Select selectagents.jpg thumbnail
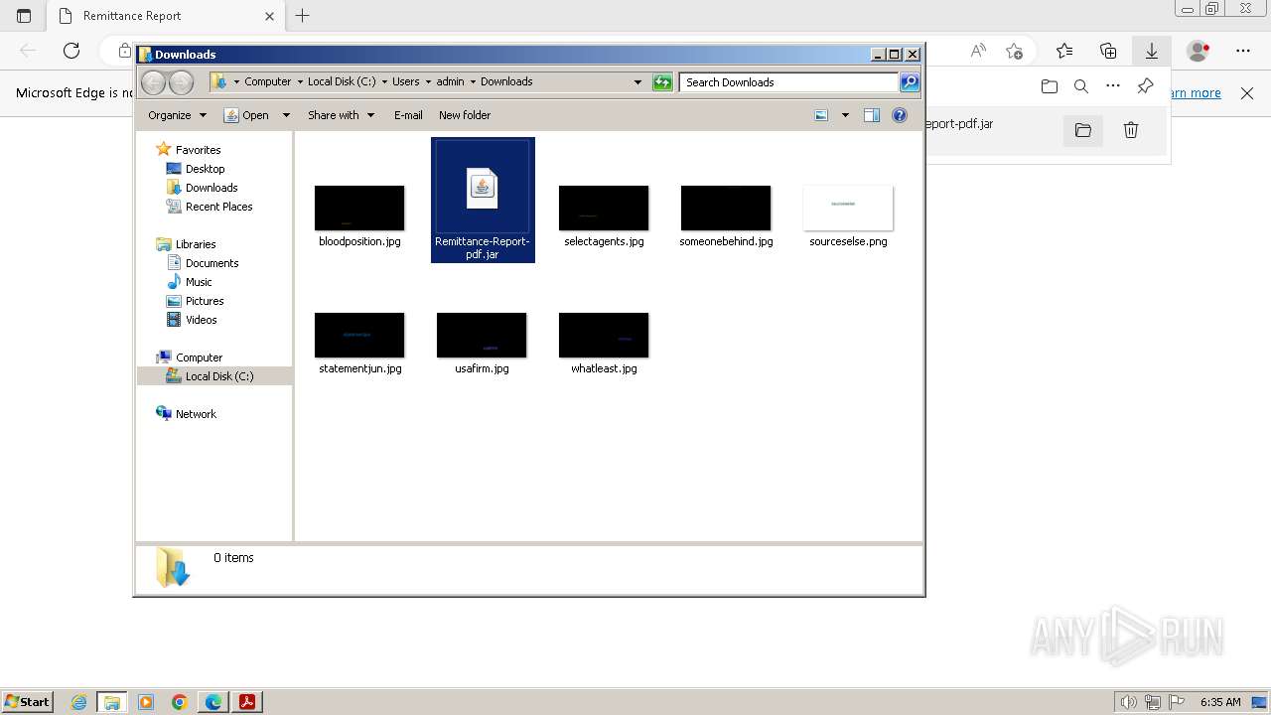Image resolution: width=1271 pixels, height=715 pixels. (604, 208)
